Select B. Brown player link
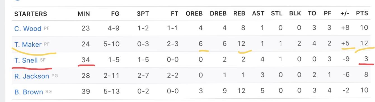 tap(29, 92)
